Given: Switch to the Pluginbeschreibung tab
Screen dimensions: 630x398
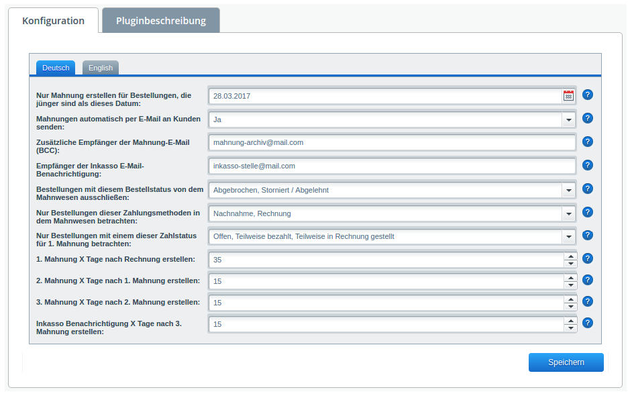Looking at the screenshot, I should point(161,21).
